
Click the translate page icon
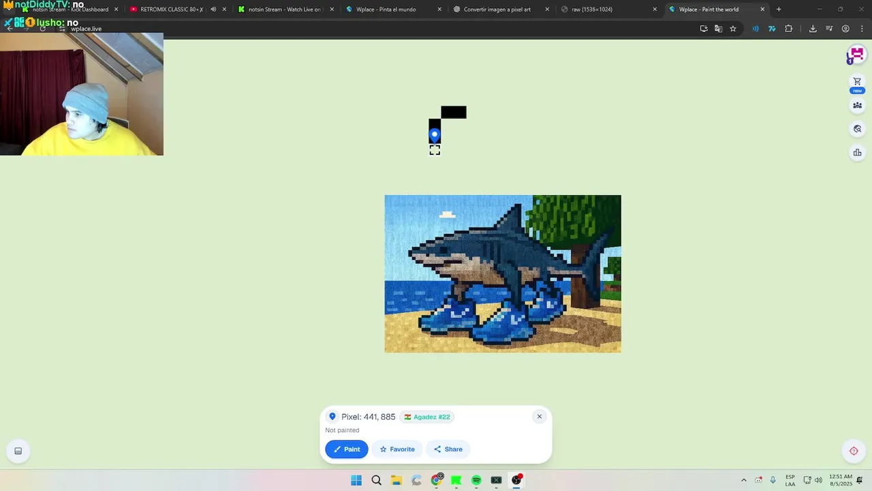click(718, 29)
